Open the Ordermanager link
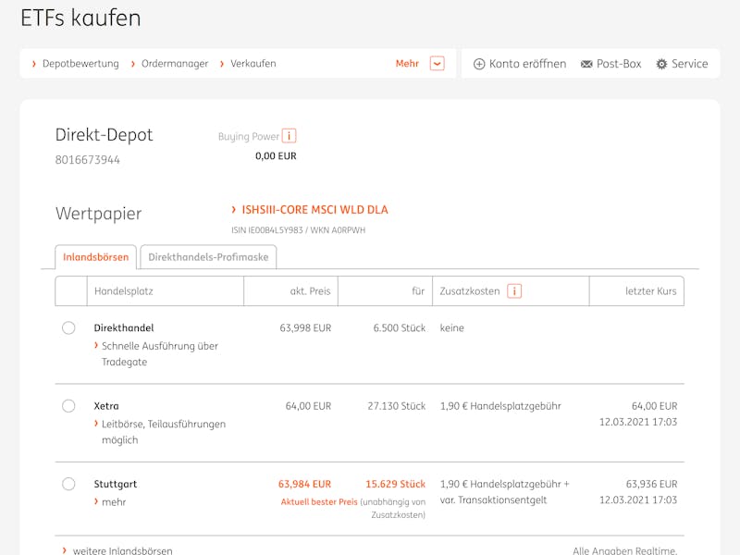 (175, 64)
